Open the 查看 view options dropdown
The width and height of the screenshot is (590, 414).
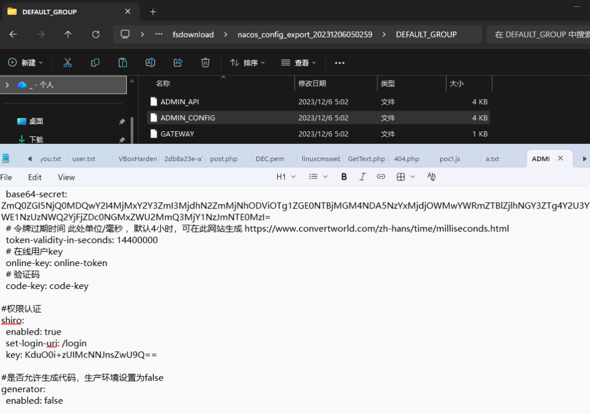tap(298, 62)
